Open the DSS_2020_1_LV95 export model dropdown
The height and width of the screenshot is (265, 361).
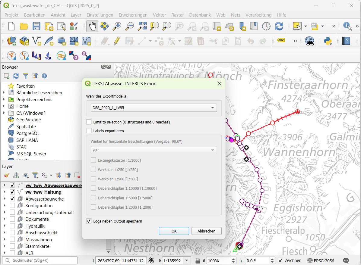tap(154, 108)
